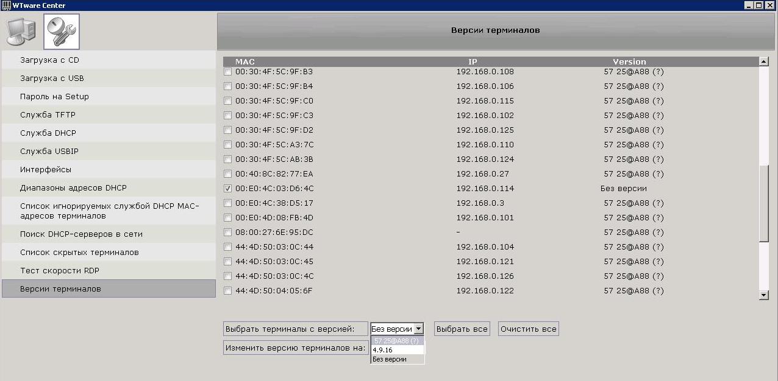Click the WTware Center title bar icon
Viewport: 778px width, 381px height.
tap(6, 5)
